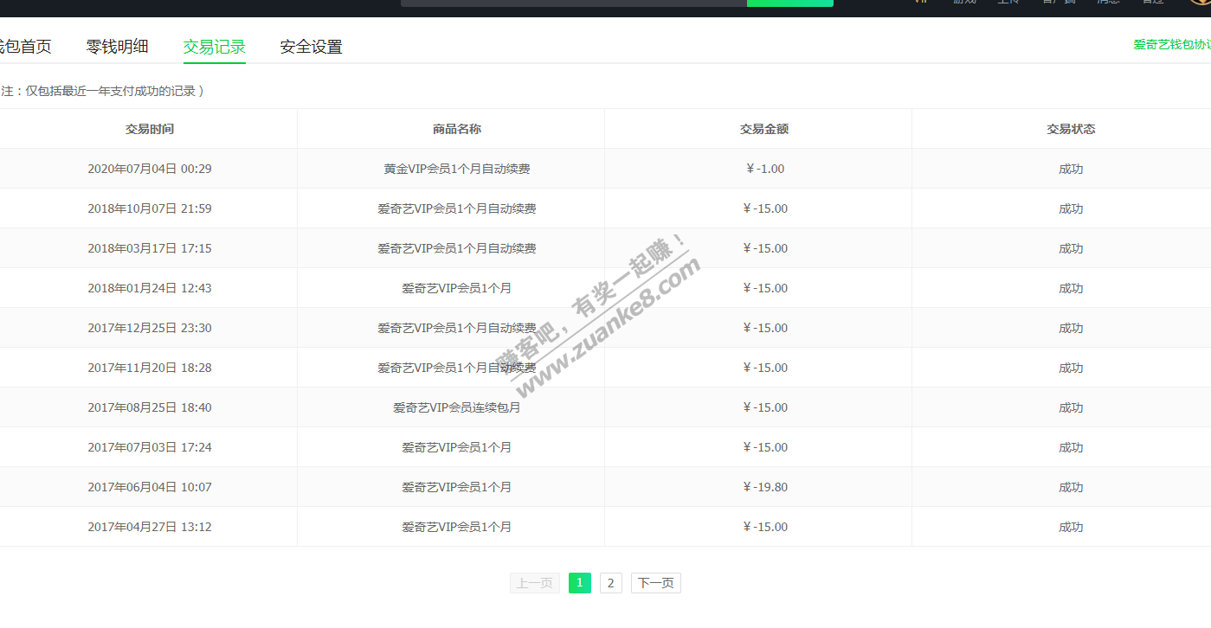Click amount in the 2017年08月25日 row

point(764,407)
